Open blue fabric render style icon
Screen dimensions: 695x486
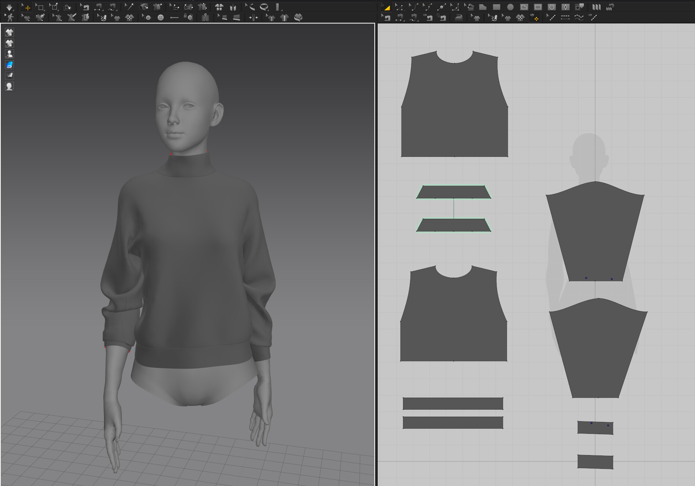(9, 65)
